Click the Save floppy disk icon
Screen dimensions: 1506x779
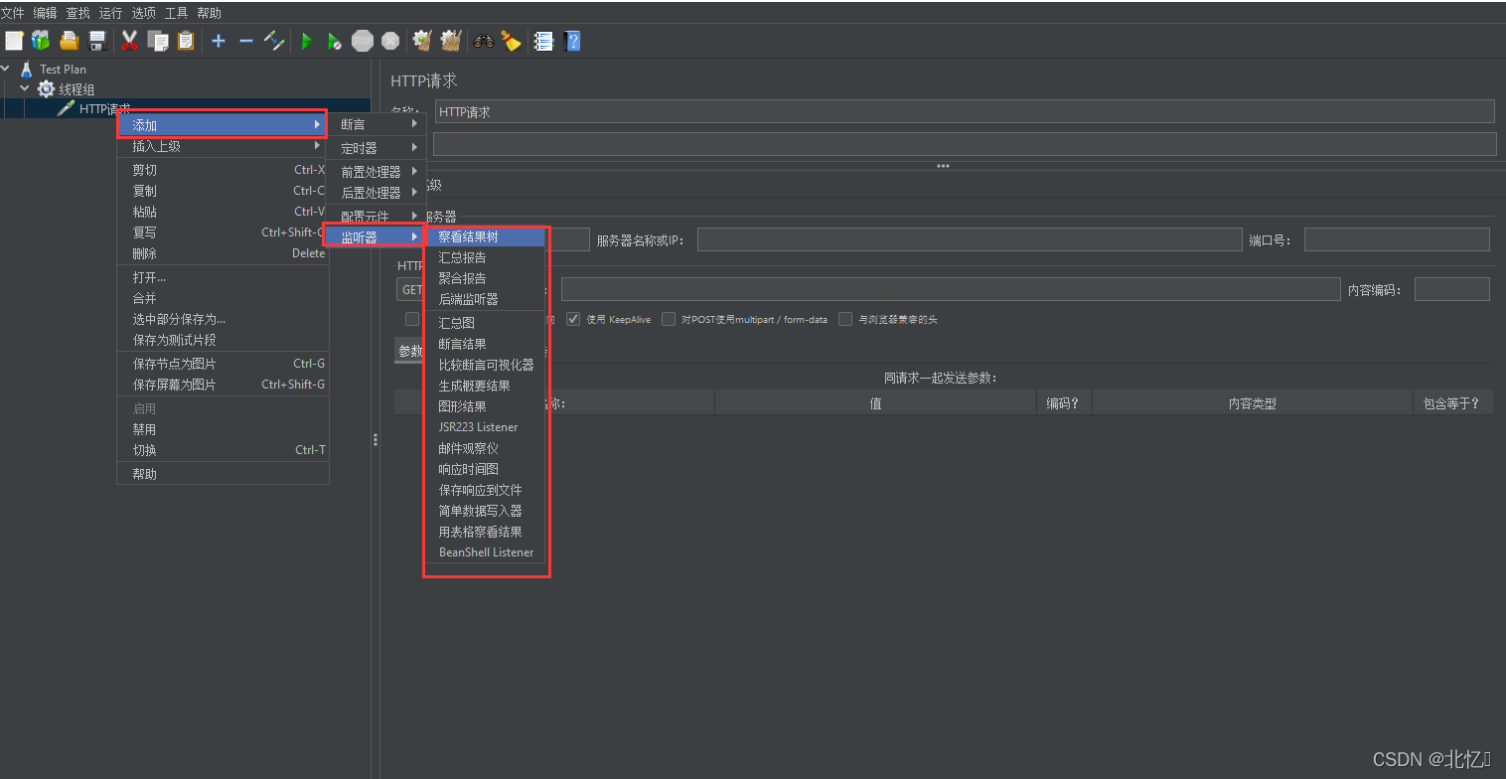tap(97, 41)
